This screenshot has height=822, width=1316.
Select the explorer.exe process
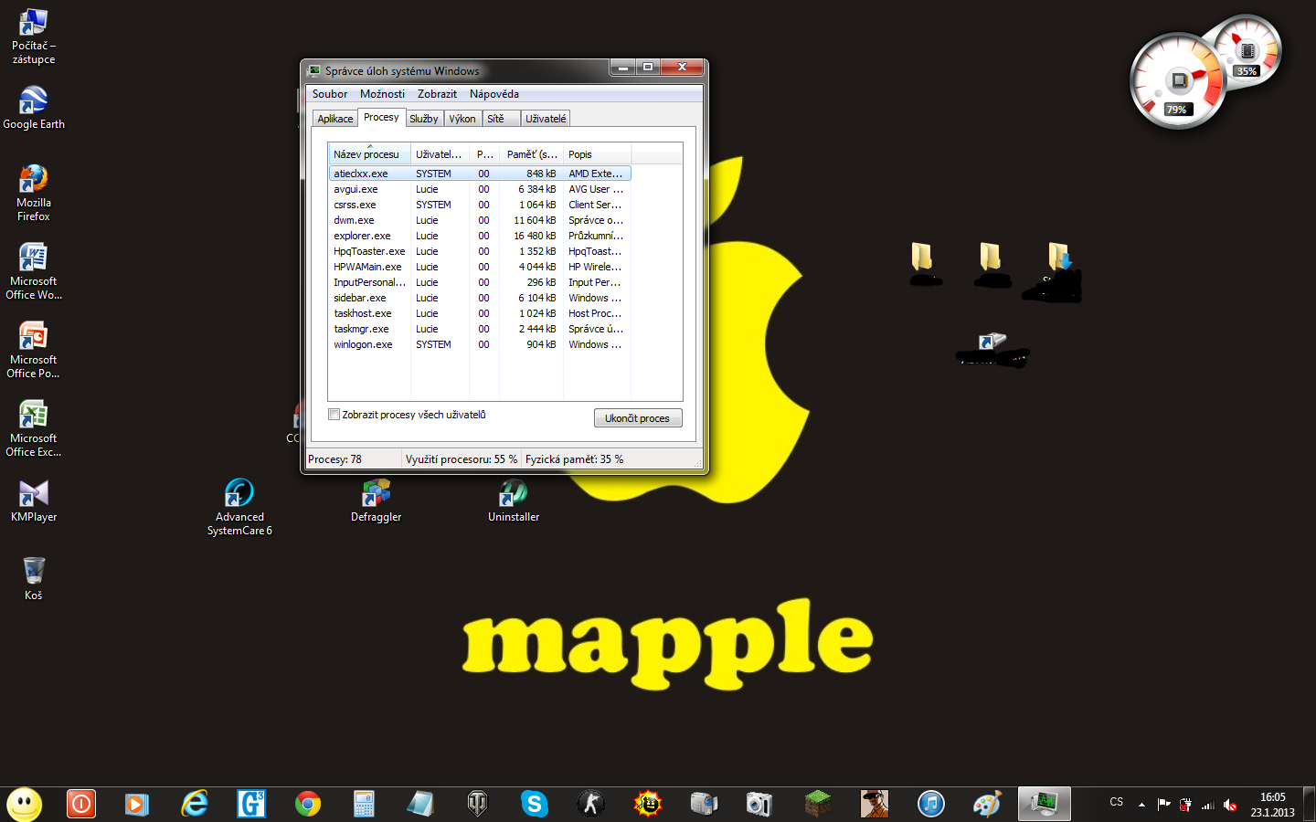(479, 236)
